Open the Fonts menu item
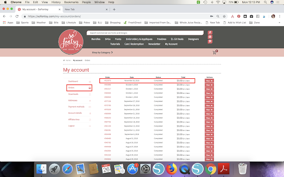The height and width of the screenshot is (177, 284). click(118, 39)
